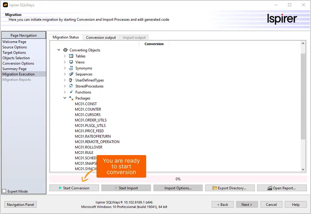Open Import Options dialog
Viewport: 311px width, 214px height.
pyautogui.click(x=178, y=188)
